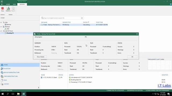Viewport: 172px width, 96px height.
Task: Open File Explorer from taskbar
Action: tap(18, 94)
